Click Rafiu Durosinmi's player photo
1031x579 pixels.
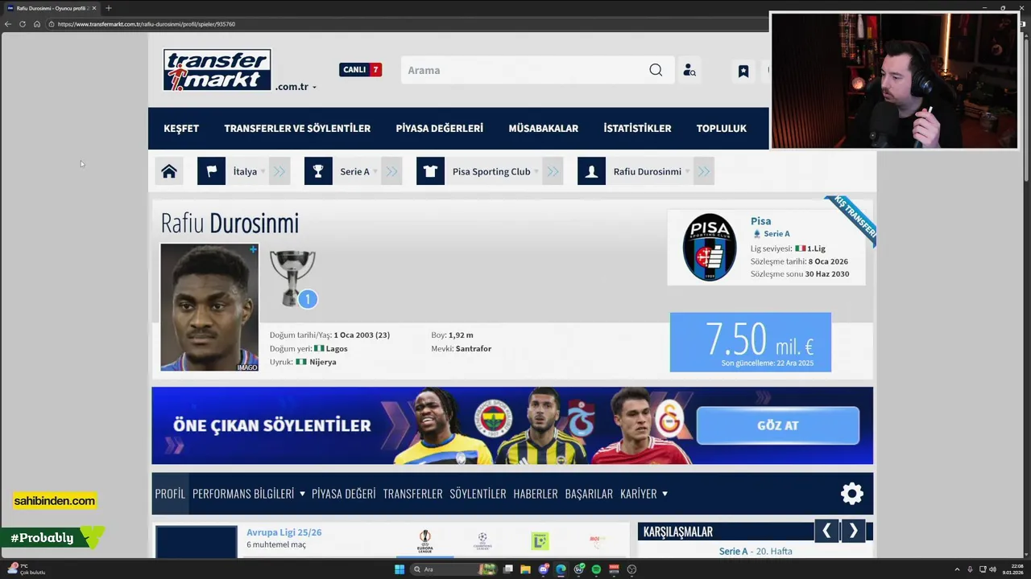209,307
